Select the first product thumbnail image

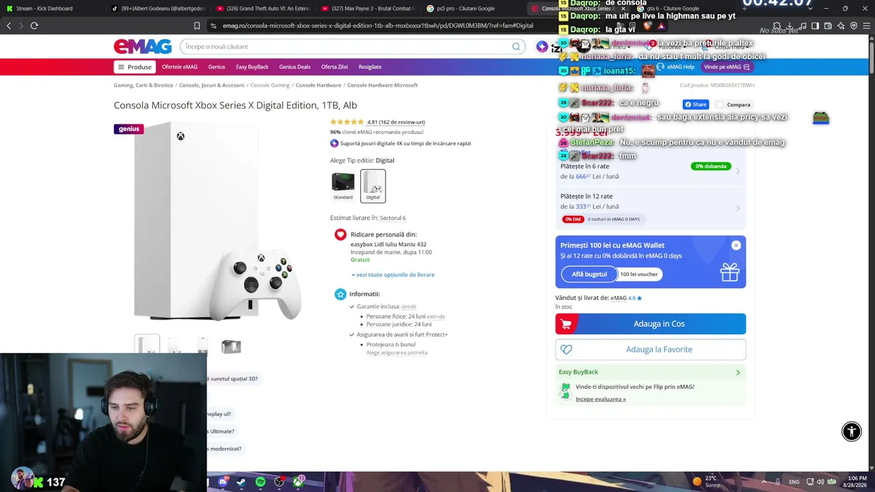pos(147,345)
